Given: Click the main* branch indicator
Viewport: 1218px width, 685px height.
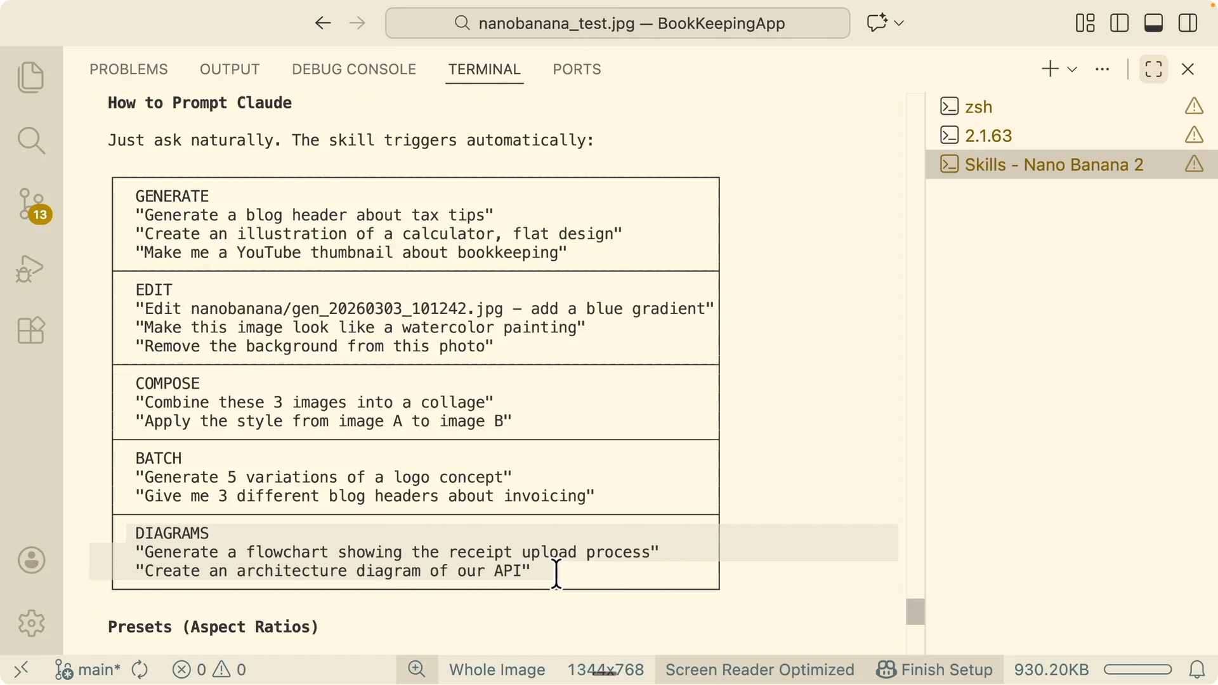Looking at the screenshot, I should pyautogui.click(x=88, y=670).
